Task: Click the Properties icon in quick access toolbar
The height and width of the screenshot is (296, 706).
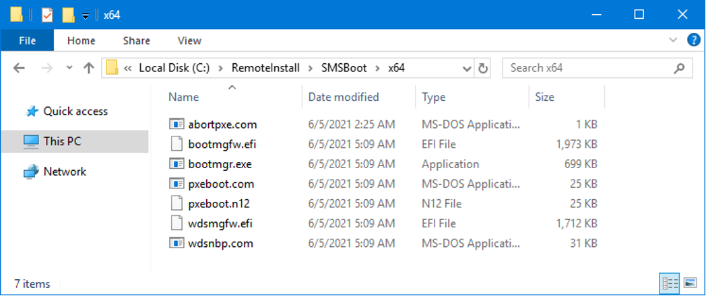Action: 47,15
